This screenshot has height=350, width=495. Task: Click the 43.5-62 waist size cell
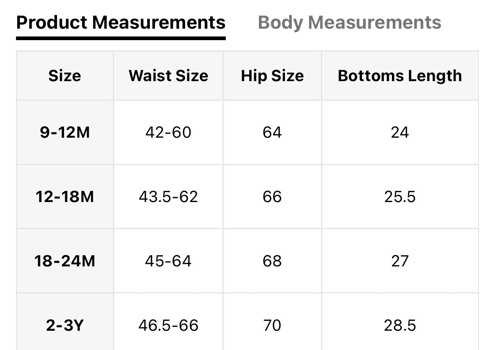click(x=168, y=197)
